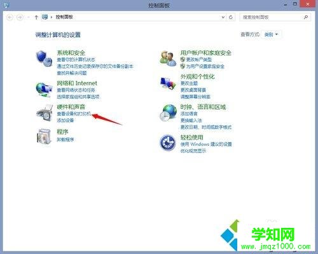Viewport: 318px width, 254px height.
Task: Click 更改主题 link
Action: (189, 83)
